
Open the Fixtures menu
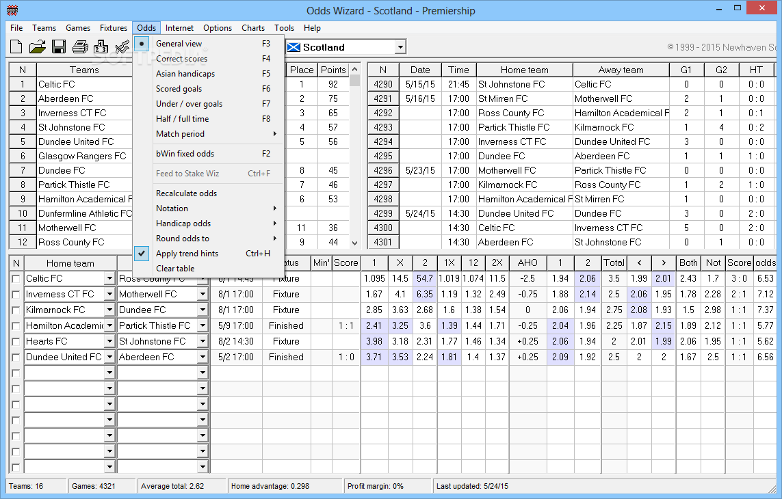point(113,28)
